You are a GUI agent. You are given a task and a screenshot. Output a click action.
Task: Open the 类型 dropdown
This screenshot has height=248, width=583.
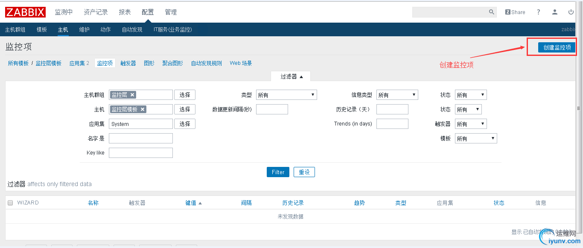pos(286,95)
